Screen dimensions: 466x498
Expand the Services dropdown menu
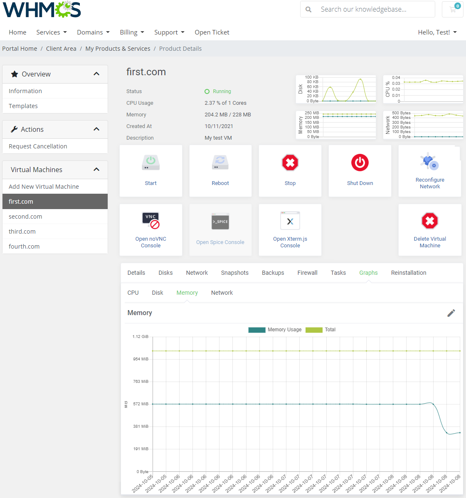(52, 32)
